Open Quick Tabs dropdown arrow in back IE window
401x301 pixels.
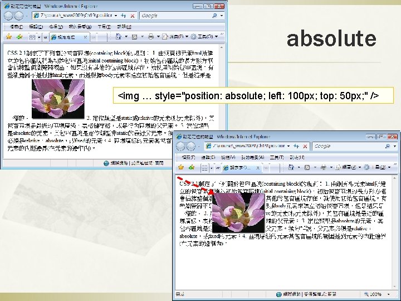coord(39,37)
